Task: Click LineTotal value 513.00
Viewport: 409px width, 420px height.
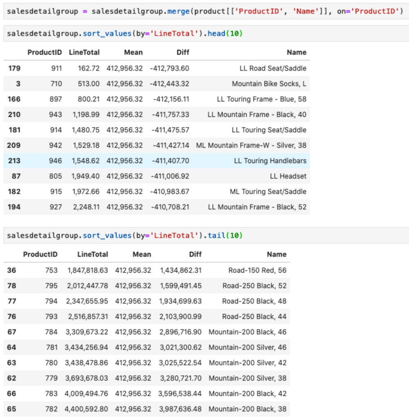Action: (x=89, y=84)
